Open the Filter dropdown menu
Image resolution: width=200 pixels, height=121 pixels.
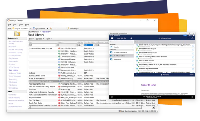[x=49, y=39]
